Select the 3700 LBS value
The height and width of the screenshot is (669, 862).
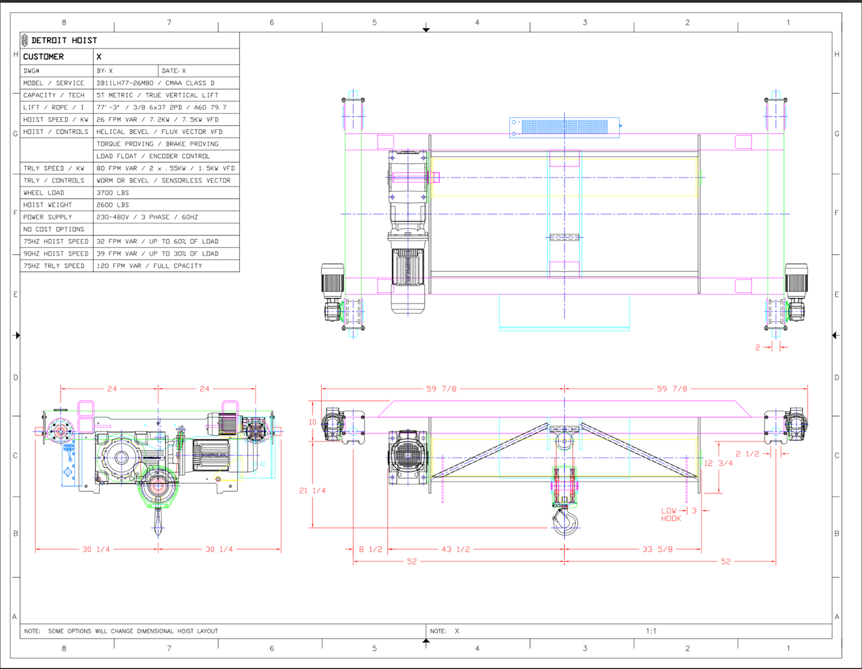tap(112, 192)
